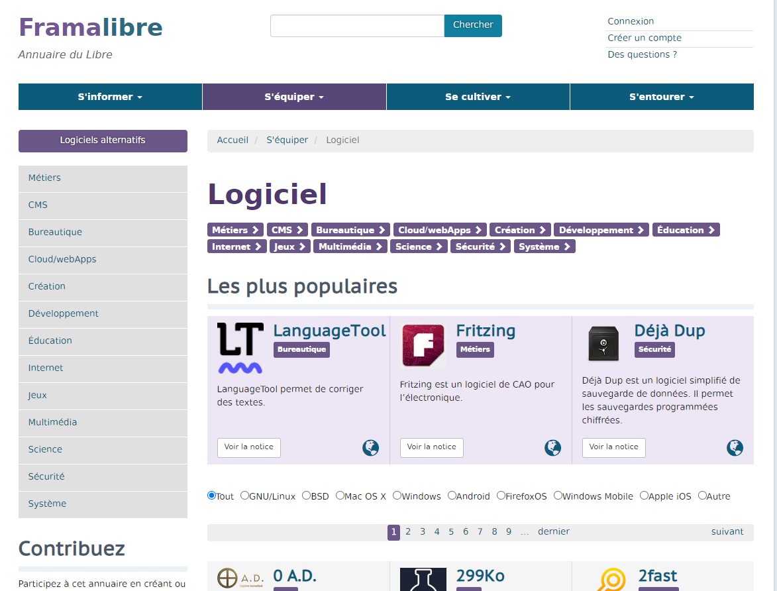Open the Des questions ? link
Viewport: 777px width, 591px height.
coord(643,54)
